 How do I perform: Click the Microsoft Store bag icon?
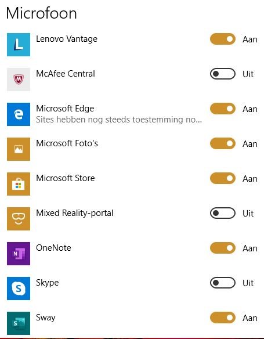pyautogui.click(x=19, y=184)
